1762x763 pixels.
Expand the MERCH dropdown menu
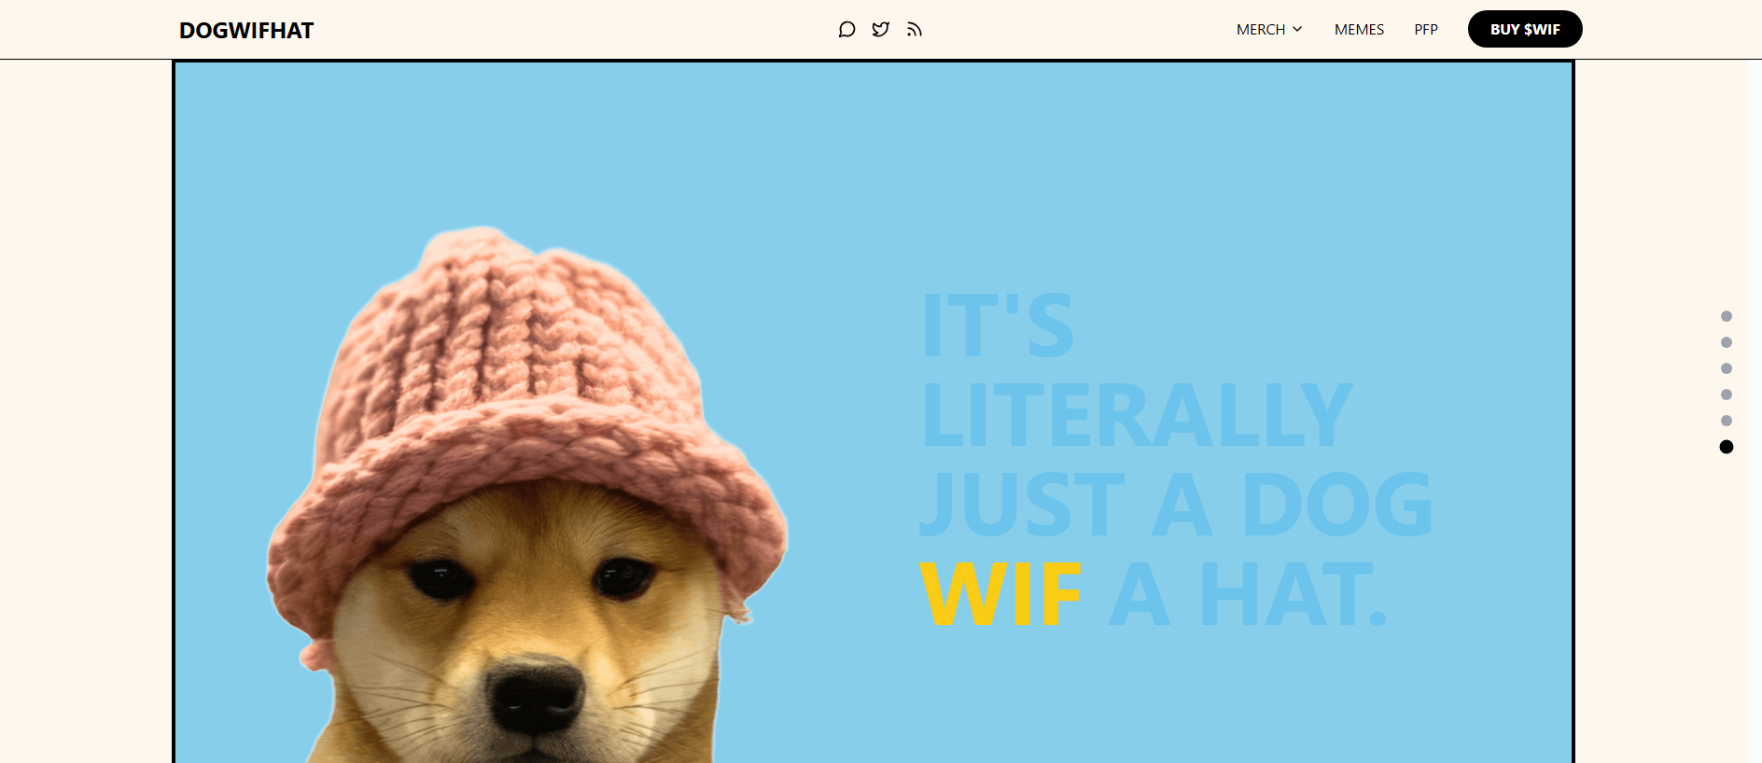pyautogui.click(x=1268, y=30)
